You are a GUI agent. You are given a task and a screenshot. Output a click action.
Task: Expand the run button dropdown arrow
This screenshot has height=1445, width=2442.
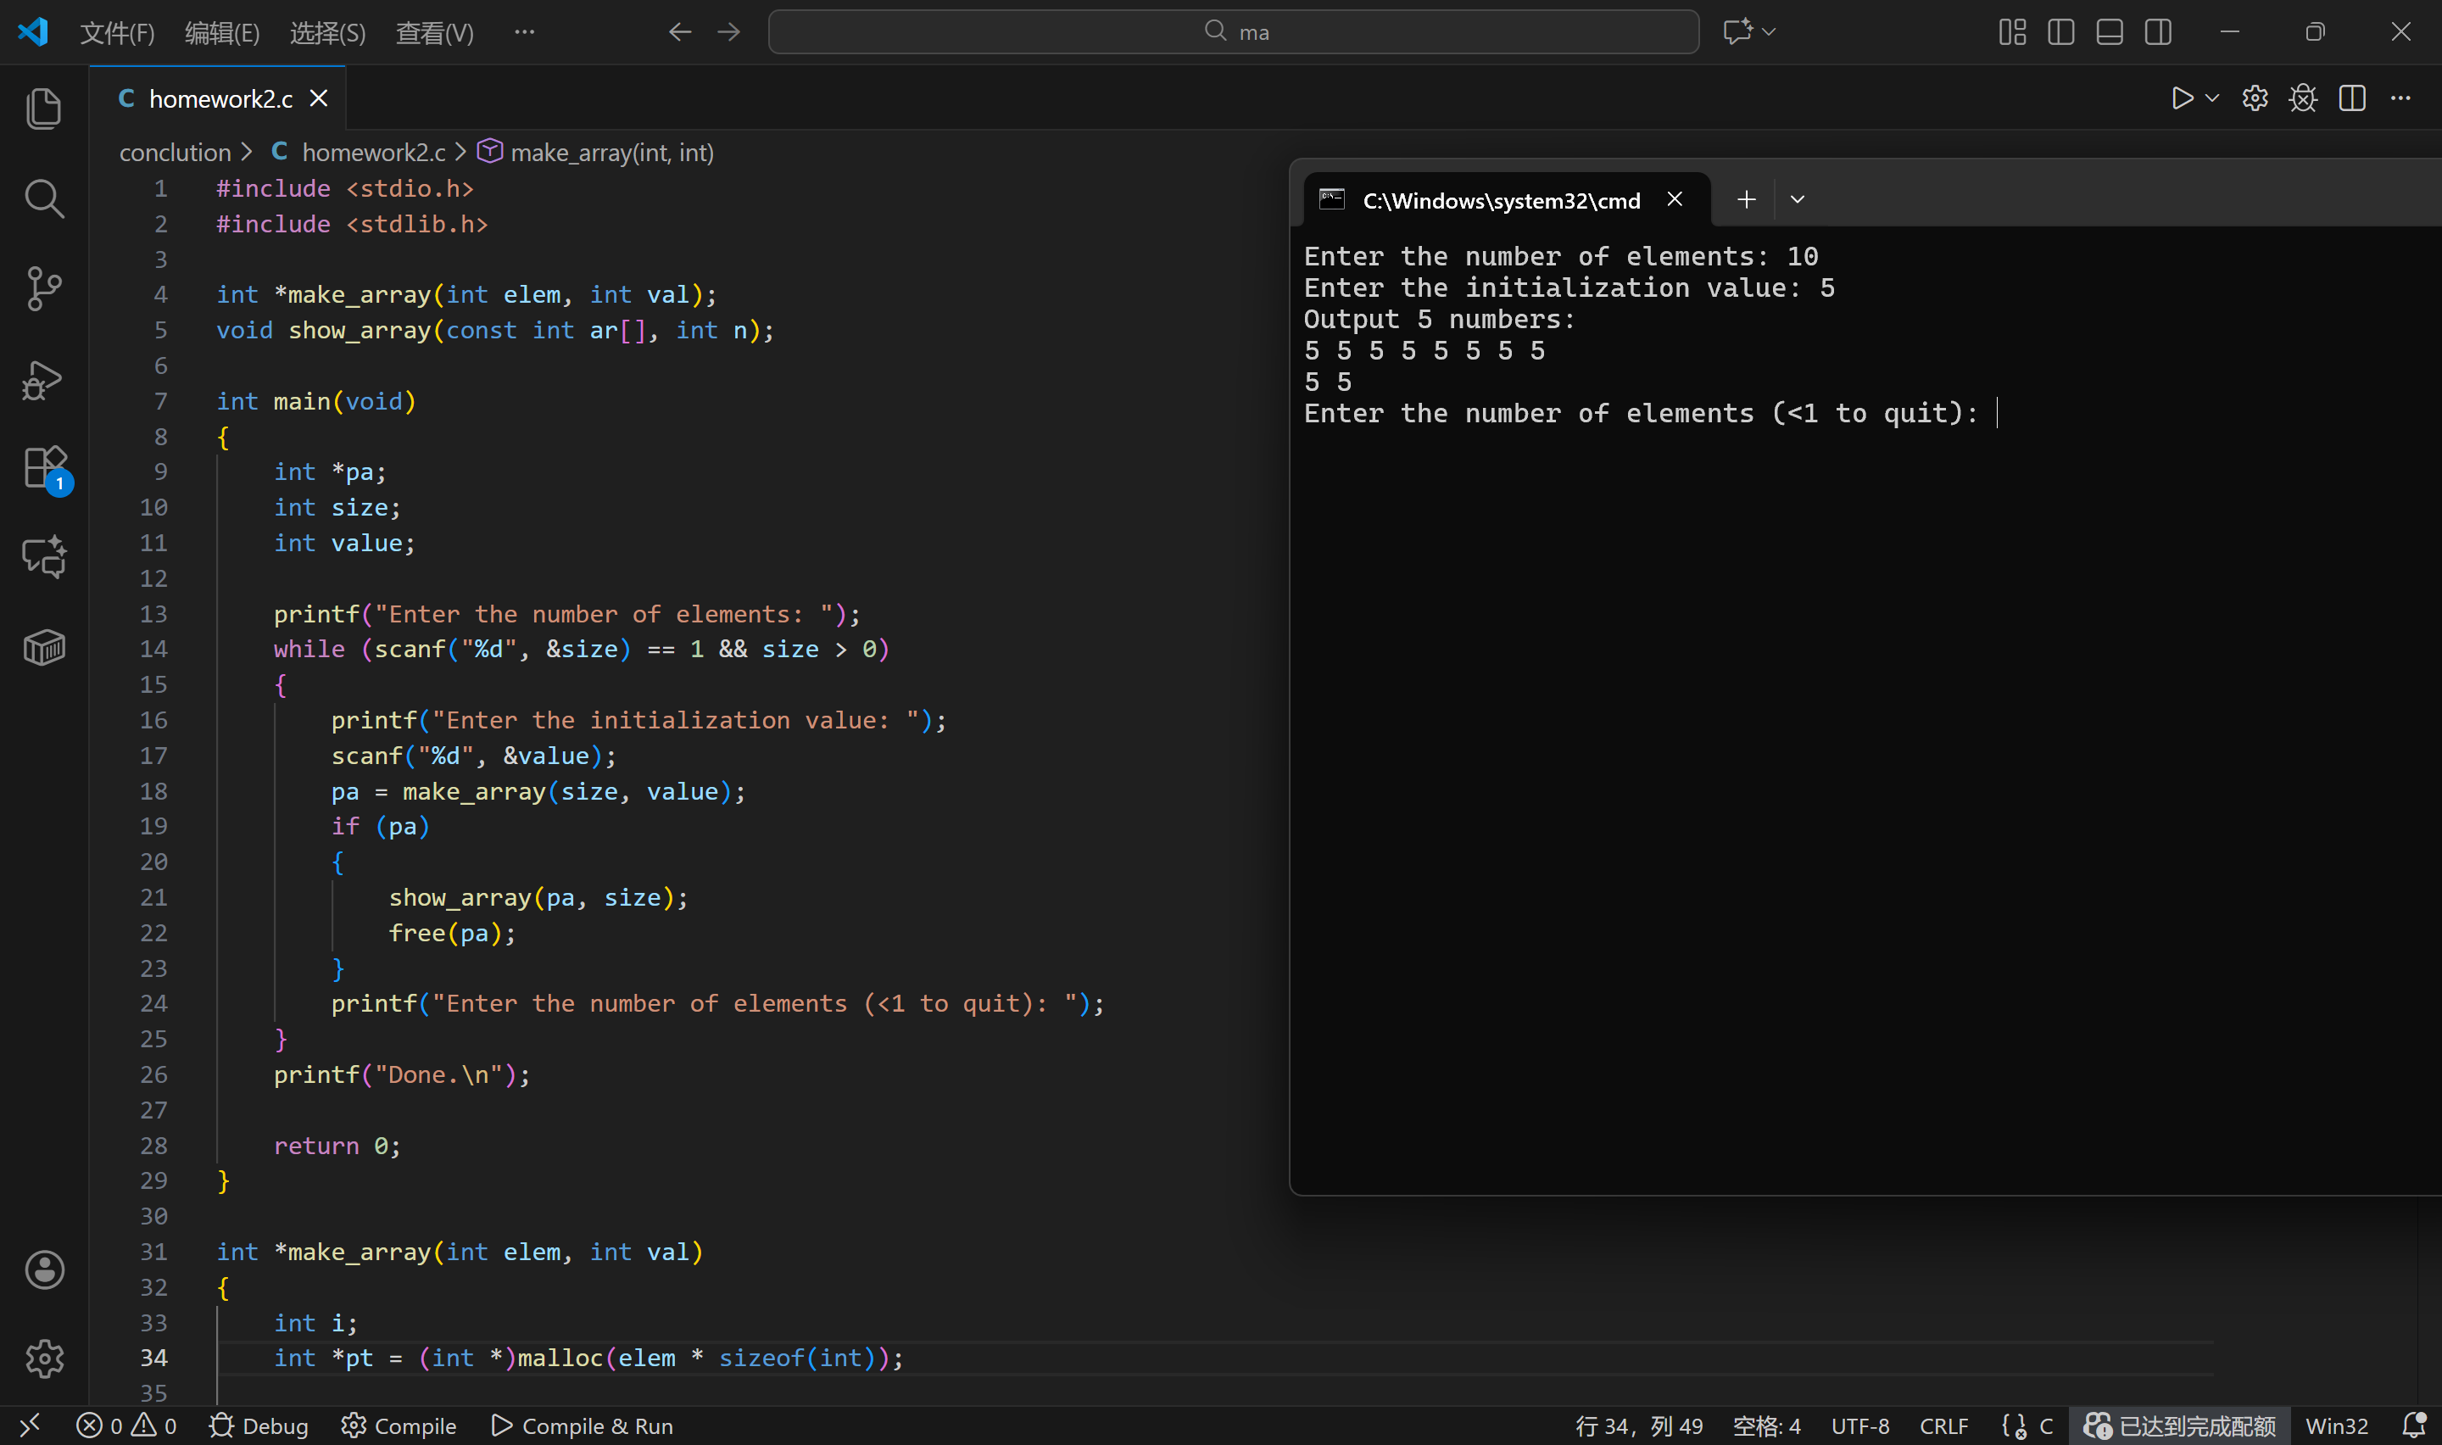coord(2212,98)
